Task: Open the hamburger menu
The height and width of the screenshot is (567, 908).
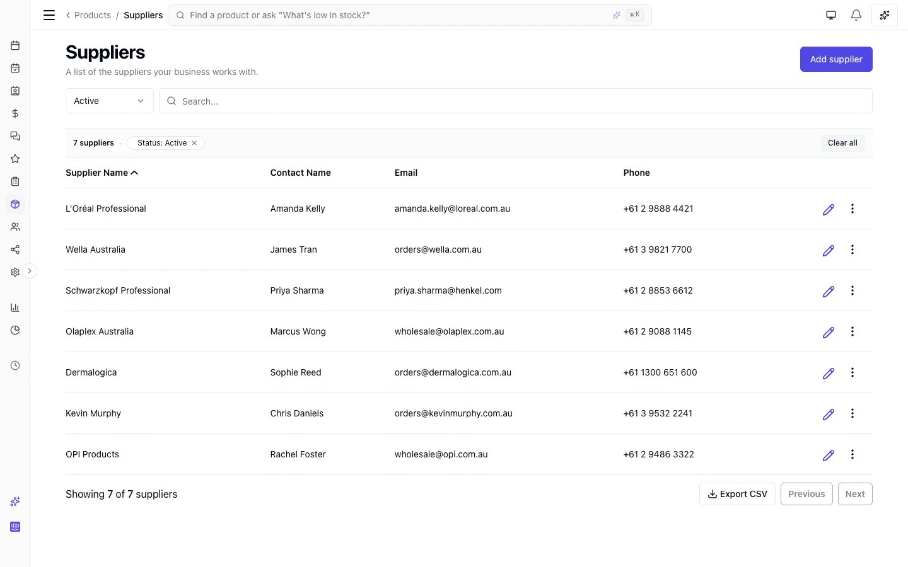Action: click(x=49, y=15)
